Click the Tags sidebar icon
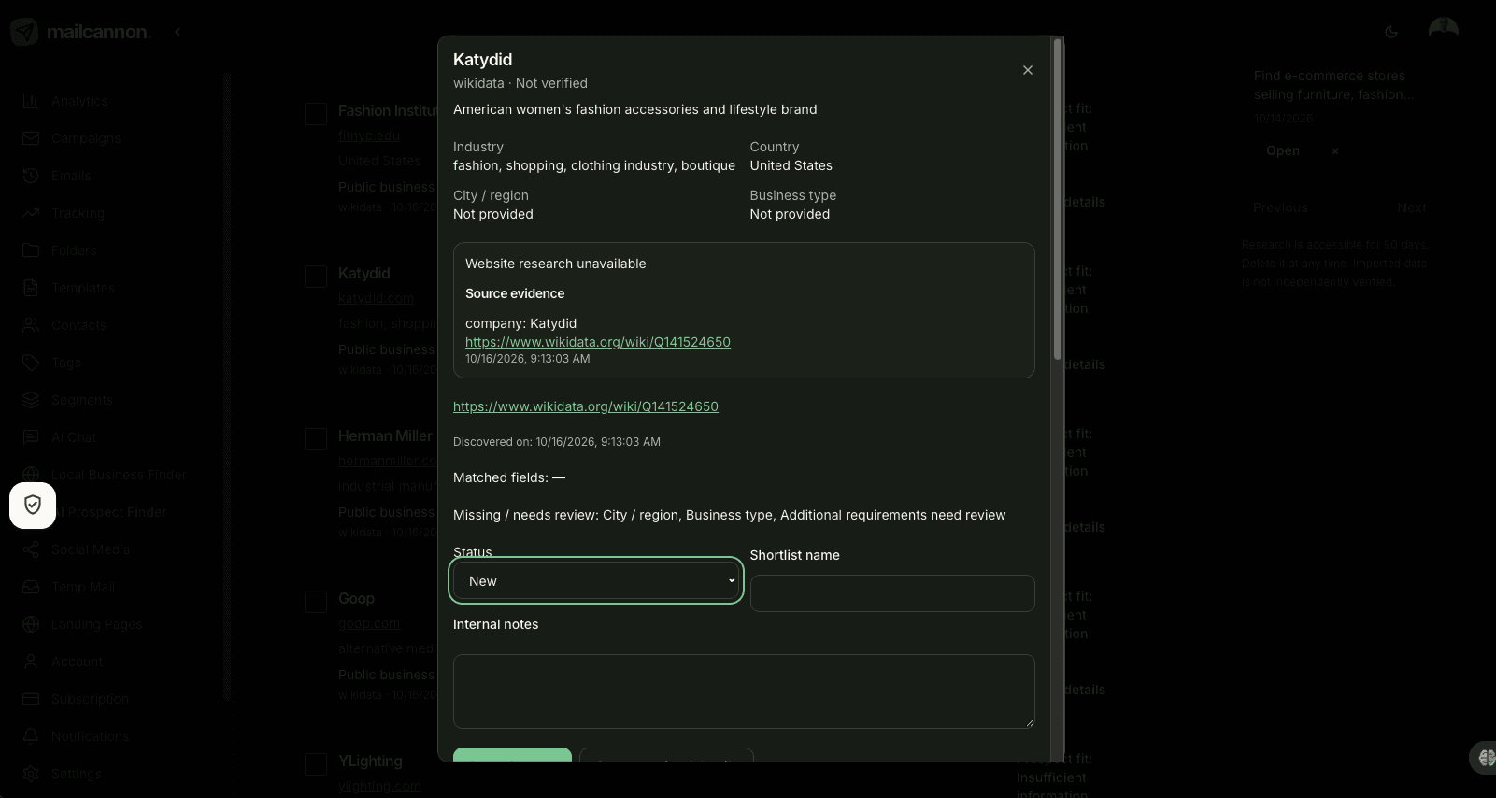 pyautogui.click(x=31, y=363)
